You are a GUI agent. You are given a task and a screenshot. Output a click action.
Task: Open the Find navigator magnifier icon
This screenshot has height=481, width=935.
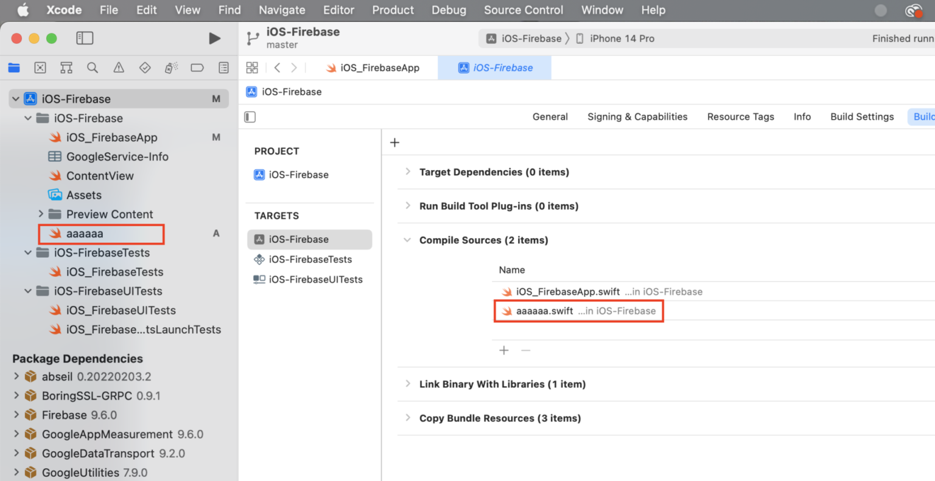pos(93,67)
